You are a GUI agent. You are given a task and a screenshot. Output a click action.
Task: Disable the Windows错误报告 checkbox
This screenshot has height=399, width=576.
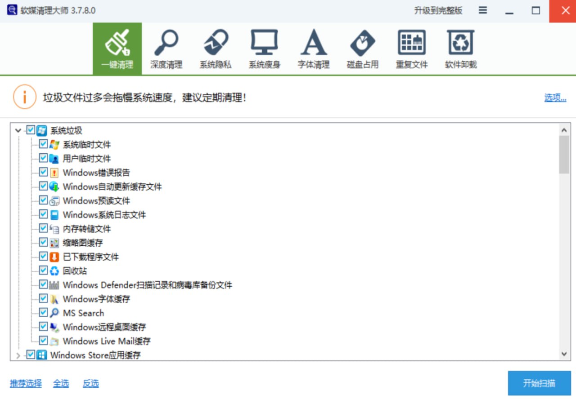tap(43, 172)
